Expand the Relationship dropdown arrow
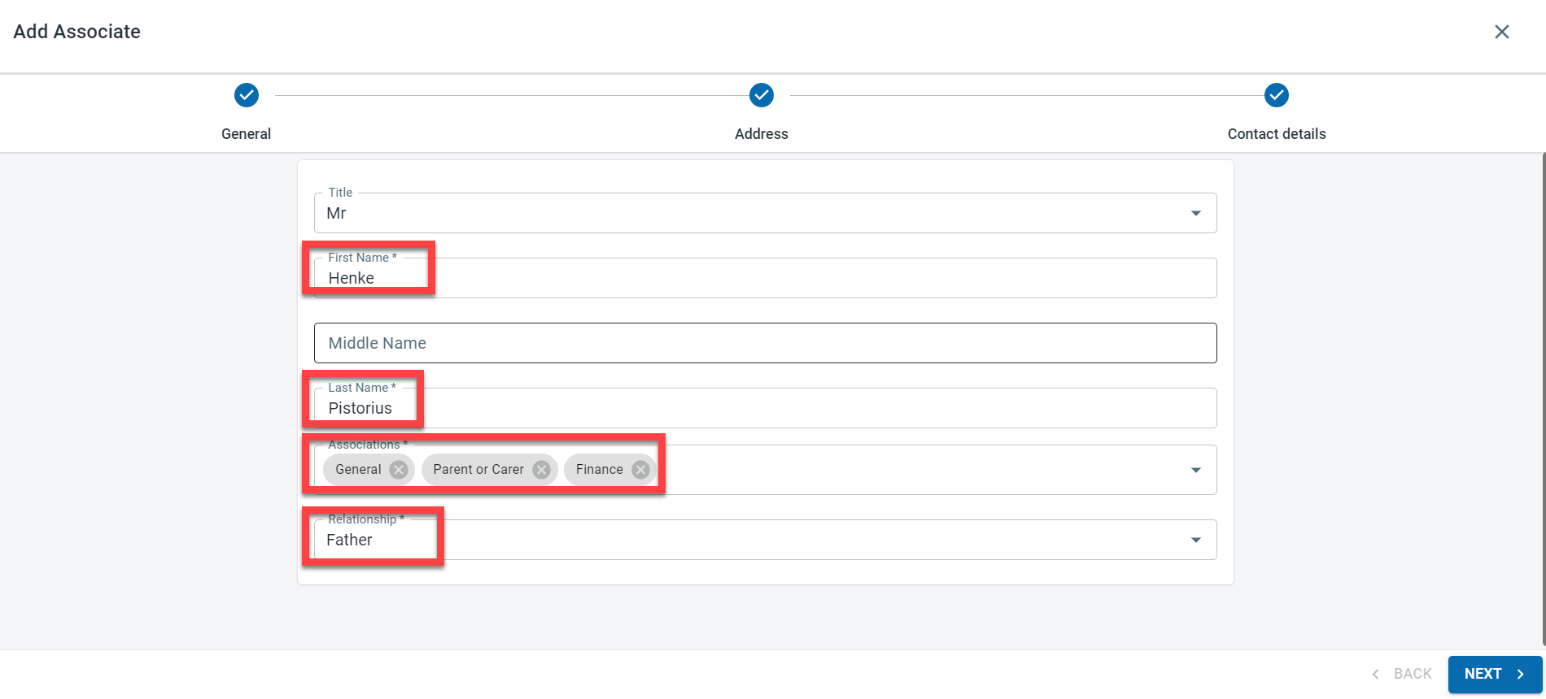 coord(1196,540)
